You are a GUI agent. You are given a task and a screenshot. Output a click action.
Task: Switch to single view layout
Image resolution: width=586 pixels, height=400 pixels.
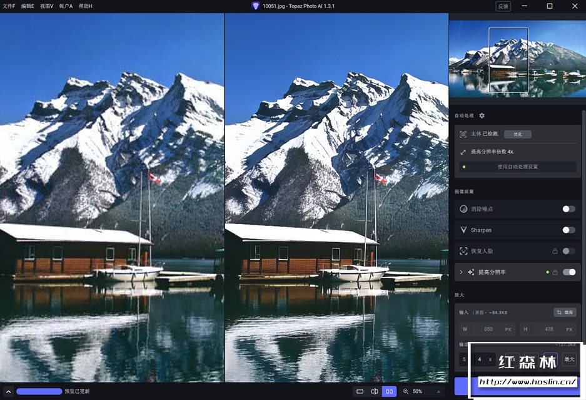click(360, 391)
